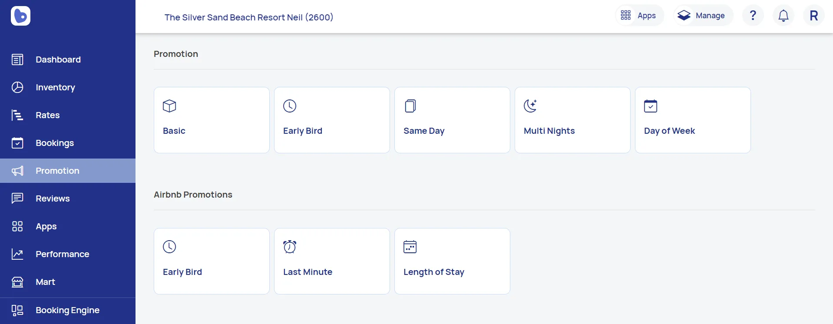Click the help question mark icon
This screenshot has height=324, width=833.
753,16
